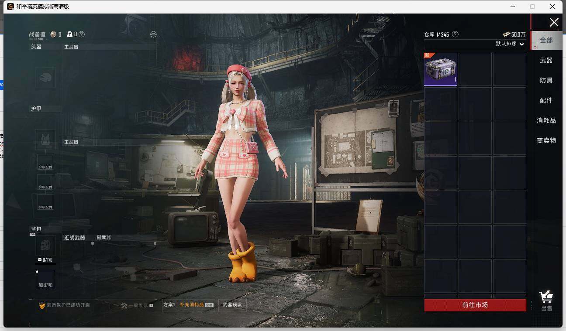Click the 50.0万 currency icon
This screenshot has height=331, width=566.
pos(507,34)
